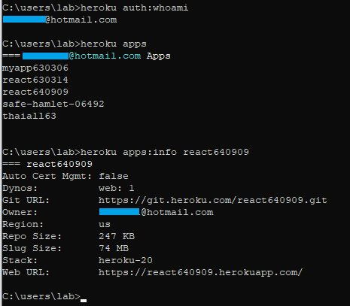
Task: Click the '74 MB' Slug Size value
Action: (114, 248)
